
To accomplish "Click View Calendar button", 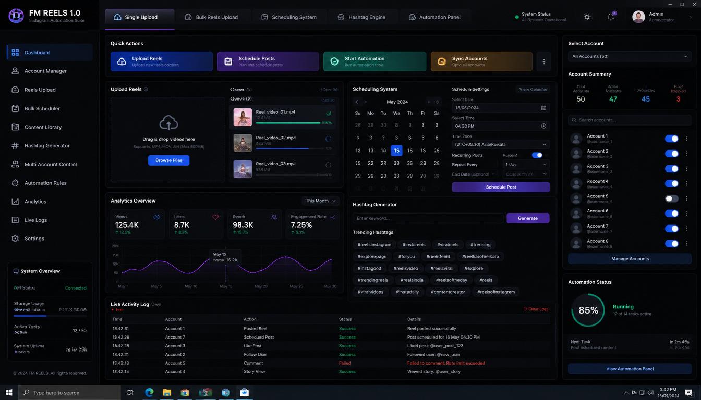I will [x=533, y=89].
